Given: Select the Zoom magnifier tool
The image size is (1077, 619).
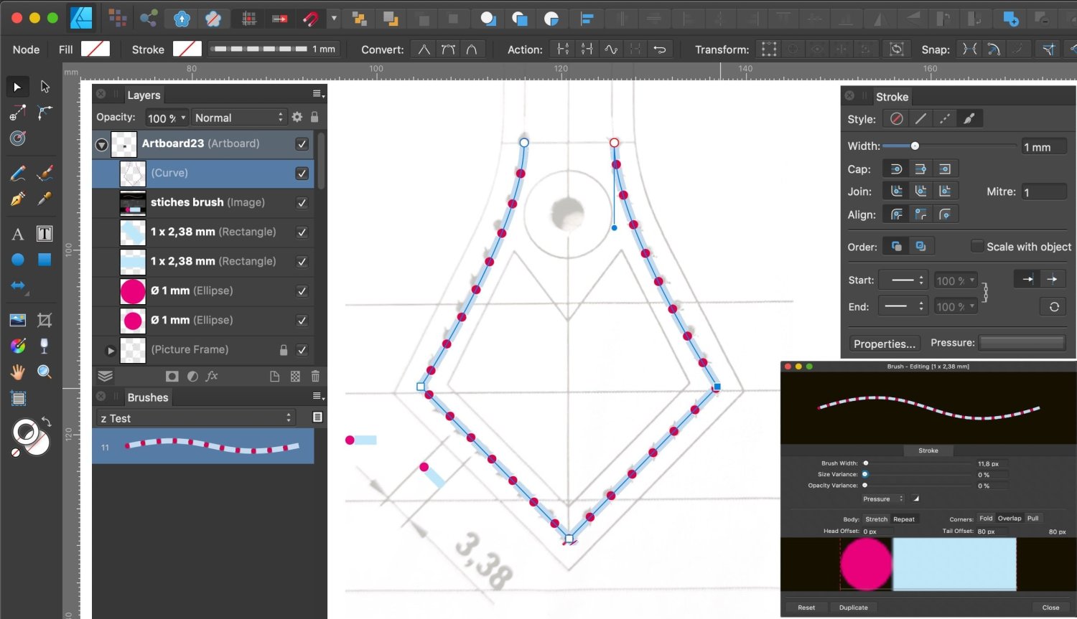Looking at the screenshot, I should (x=45, y=372).
